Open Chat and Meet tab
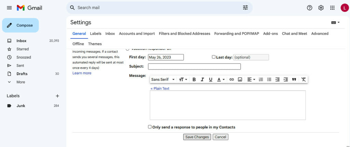Viewport: 350px width, 147px height. tap(294, 34)
